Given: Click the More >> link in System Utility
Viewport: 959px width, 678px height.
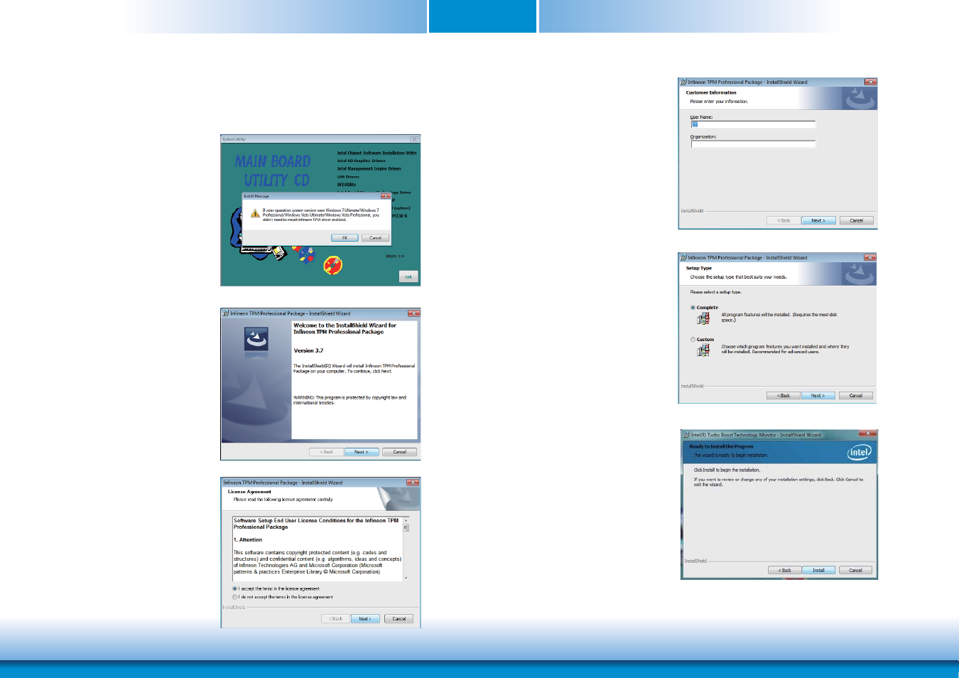Looking at the screenshot, I should (x=395, y=256).
